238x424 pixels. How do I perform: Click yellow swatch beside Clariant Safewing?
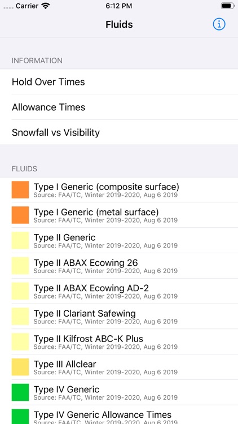(20, 317)
